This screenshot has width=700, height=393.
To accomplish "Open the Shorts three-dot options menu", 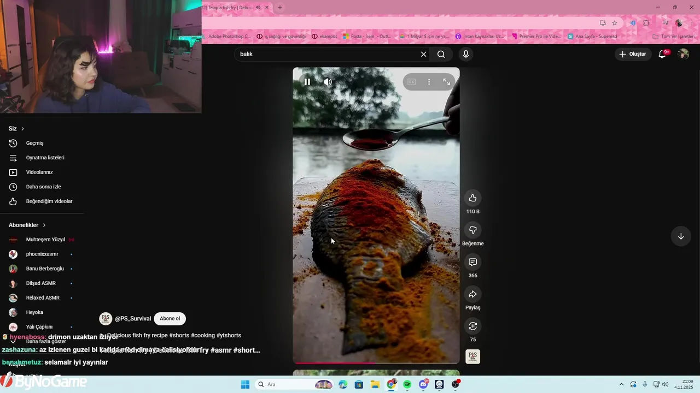I will (x=429, y=82).
